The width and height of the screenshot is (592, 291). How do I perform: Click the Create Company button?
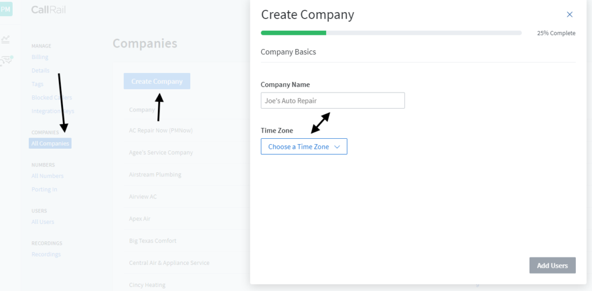pos(157,82)
